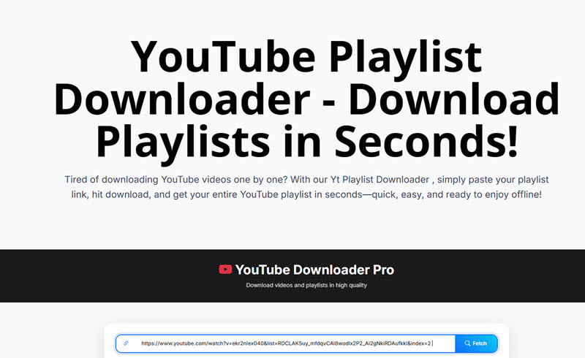Click the red YouTube logo icon
This screenshot has height=358, width=585.
(225, 270)
